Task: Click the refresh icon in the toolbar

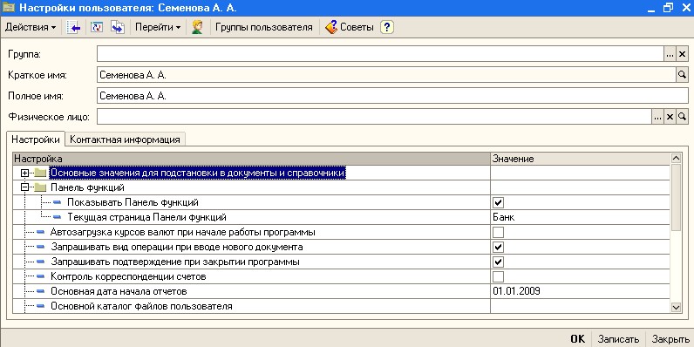Action: click(97, 27)
